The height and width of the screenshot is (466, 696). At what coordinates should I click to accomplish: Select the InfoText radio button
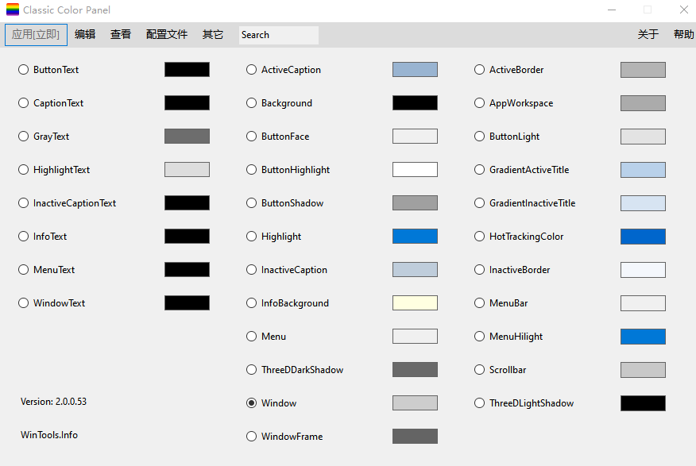click(23, 237)
